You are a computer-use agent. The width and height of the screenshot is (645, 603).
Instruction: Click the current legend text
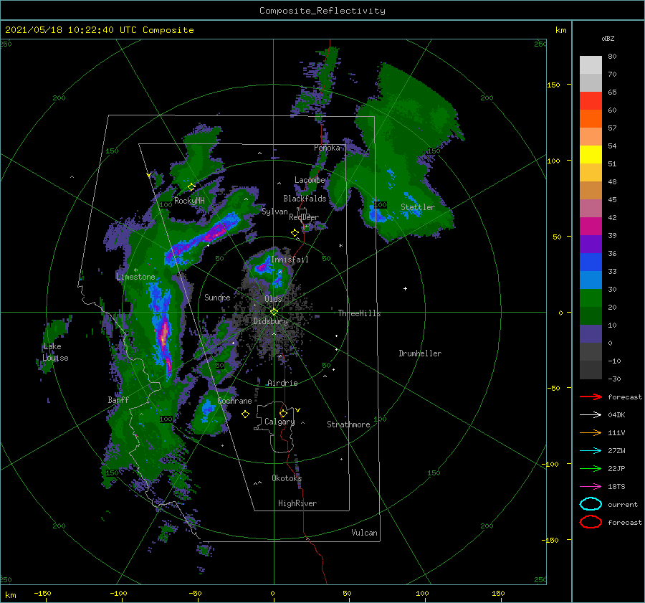point(623,505)
